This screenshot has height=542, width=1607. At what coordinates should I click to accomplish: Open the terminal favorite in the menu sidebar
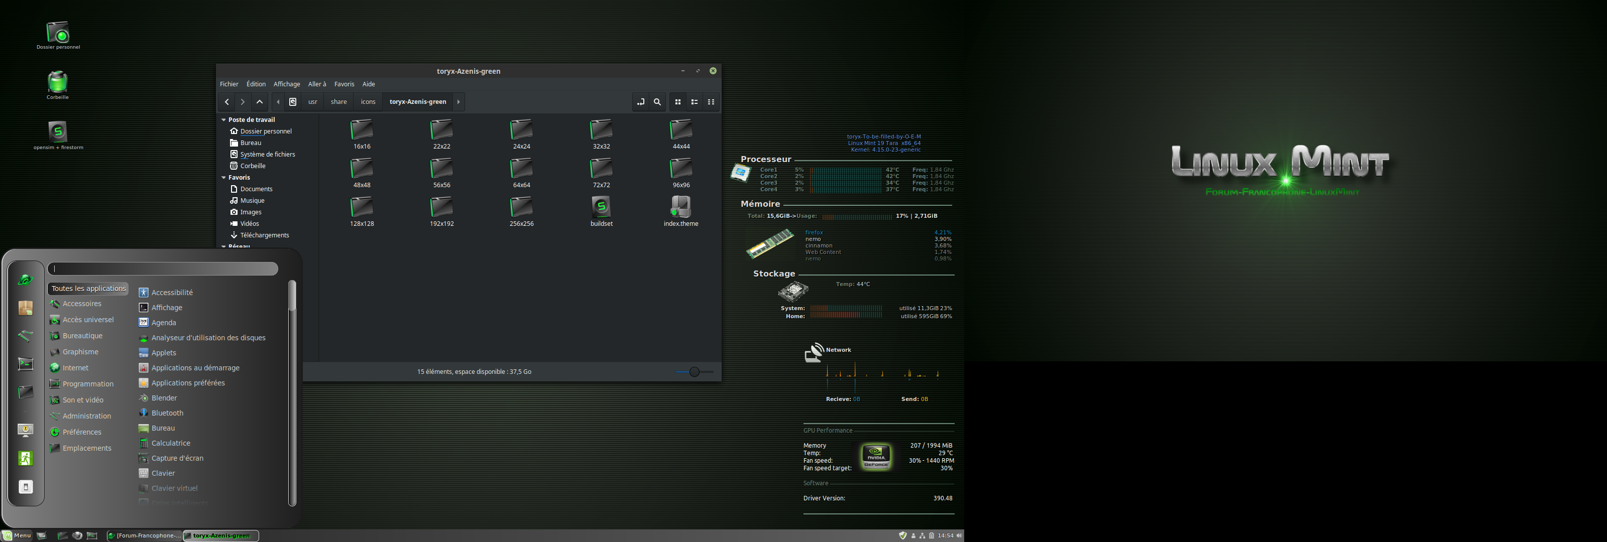(26, 364)
